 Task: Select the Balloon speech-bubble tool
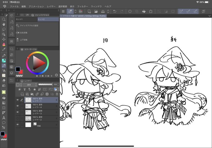click(4, 123)
